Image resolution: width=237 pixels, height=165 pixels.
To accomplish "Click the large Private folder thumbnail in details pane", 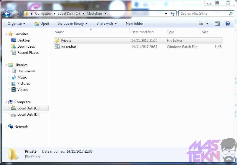I will [13, 154].
